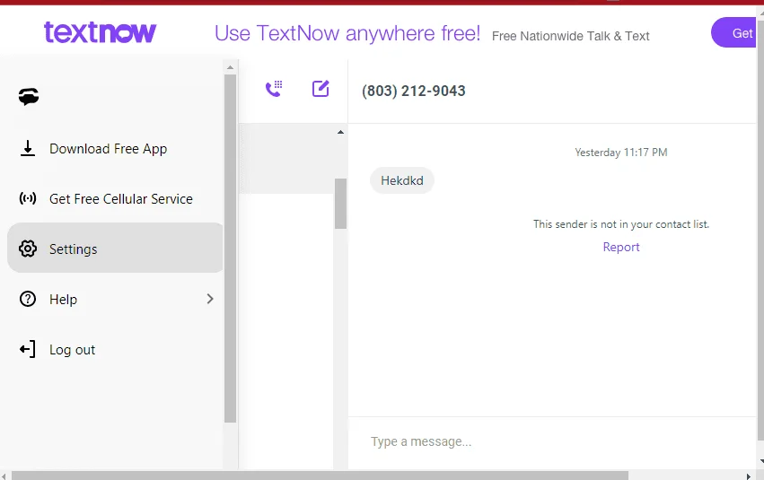Click Free Nationwide Talk & Text tagline

pyautogui.click(x=571, y=36)
